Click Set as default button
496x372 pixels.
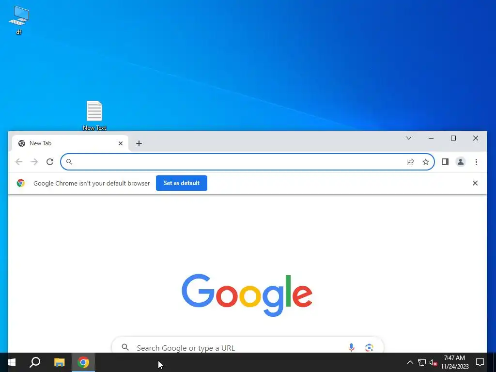182,183
